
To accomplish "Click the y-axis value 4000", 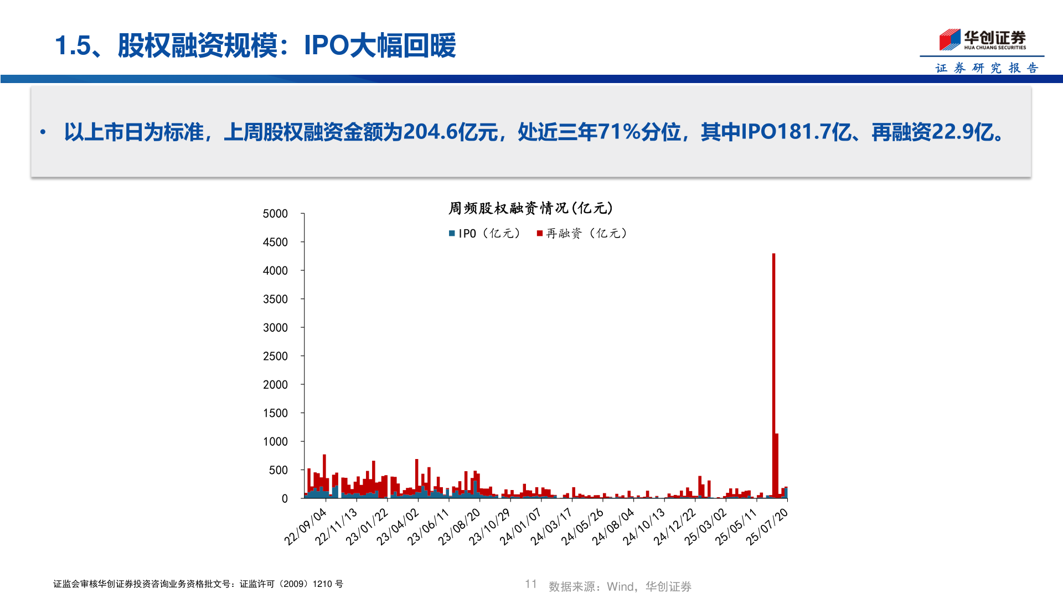I will tap(275, 271).
